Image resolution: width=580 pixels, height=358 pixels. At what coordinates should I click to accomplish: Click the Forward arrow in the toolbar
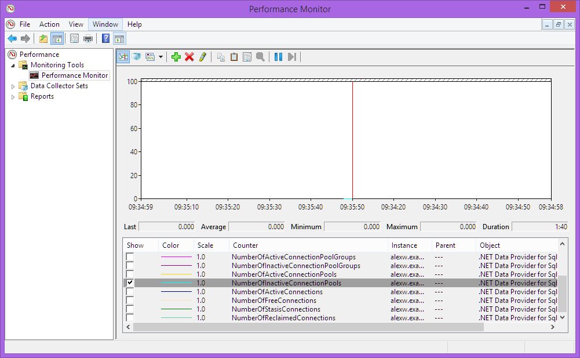25,38
